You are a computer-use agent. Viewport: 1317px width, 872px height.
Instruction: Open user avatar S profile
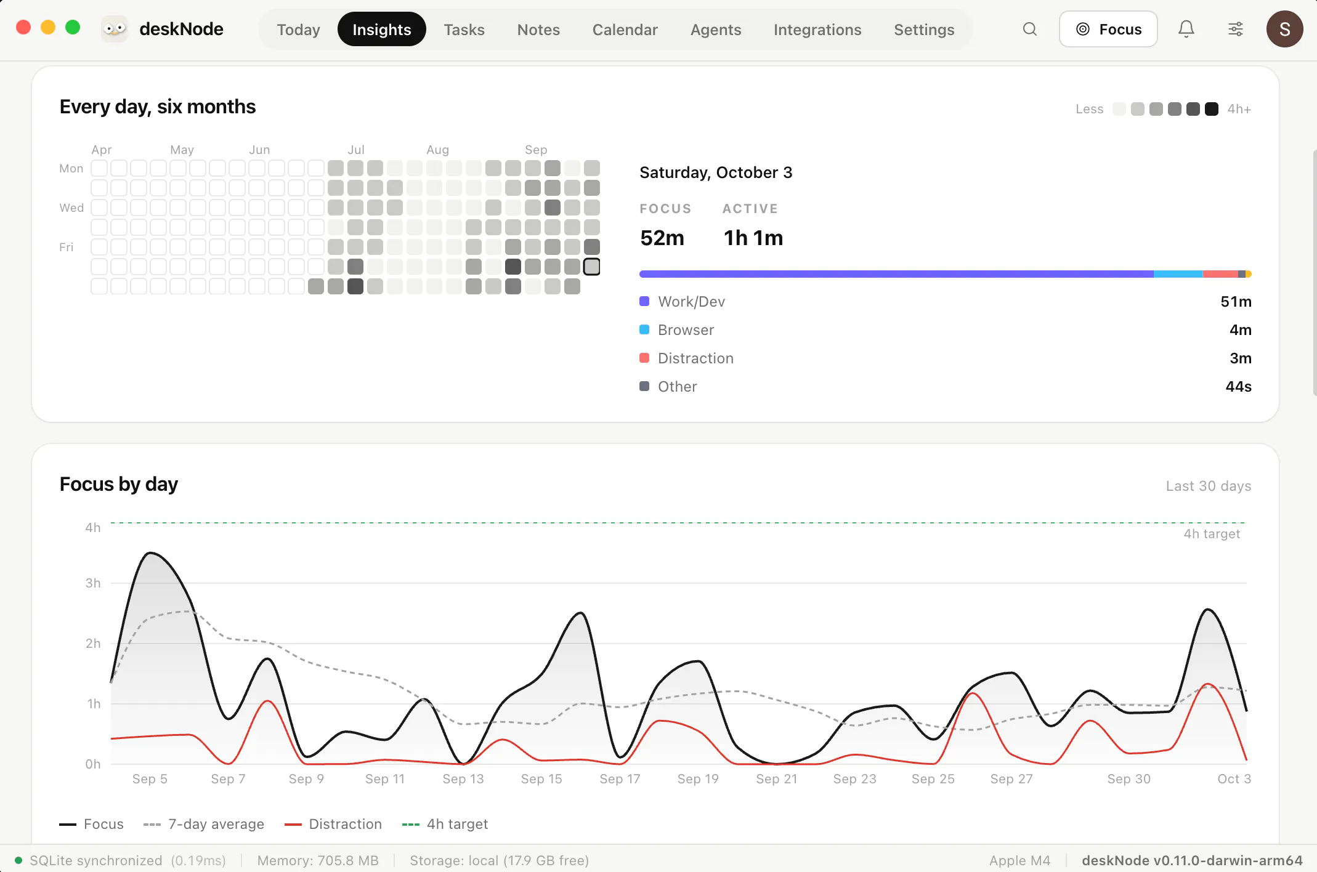(1284, 29)
